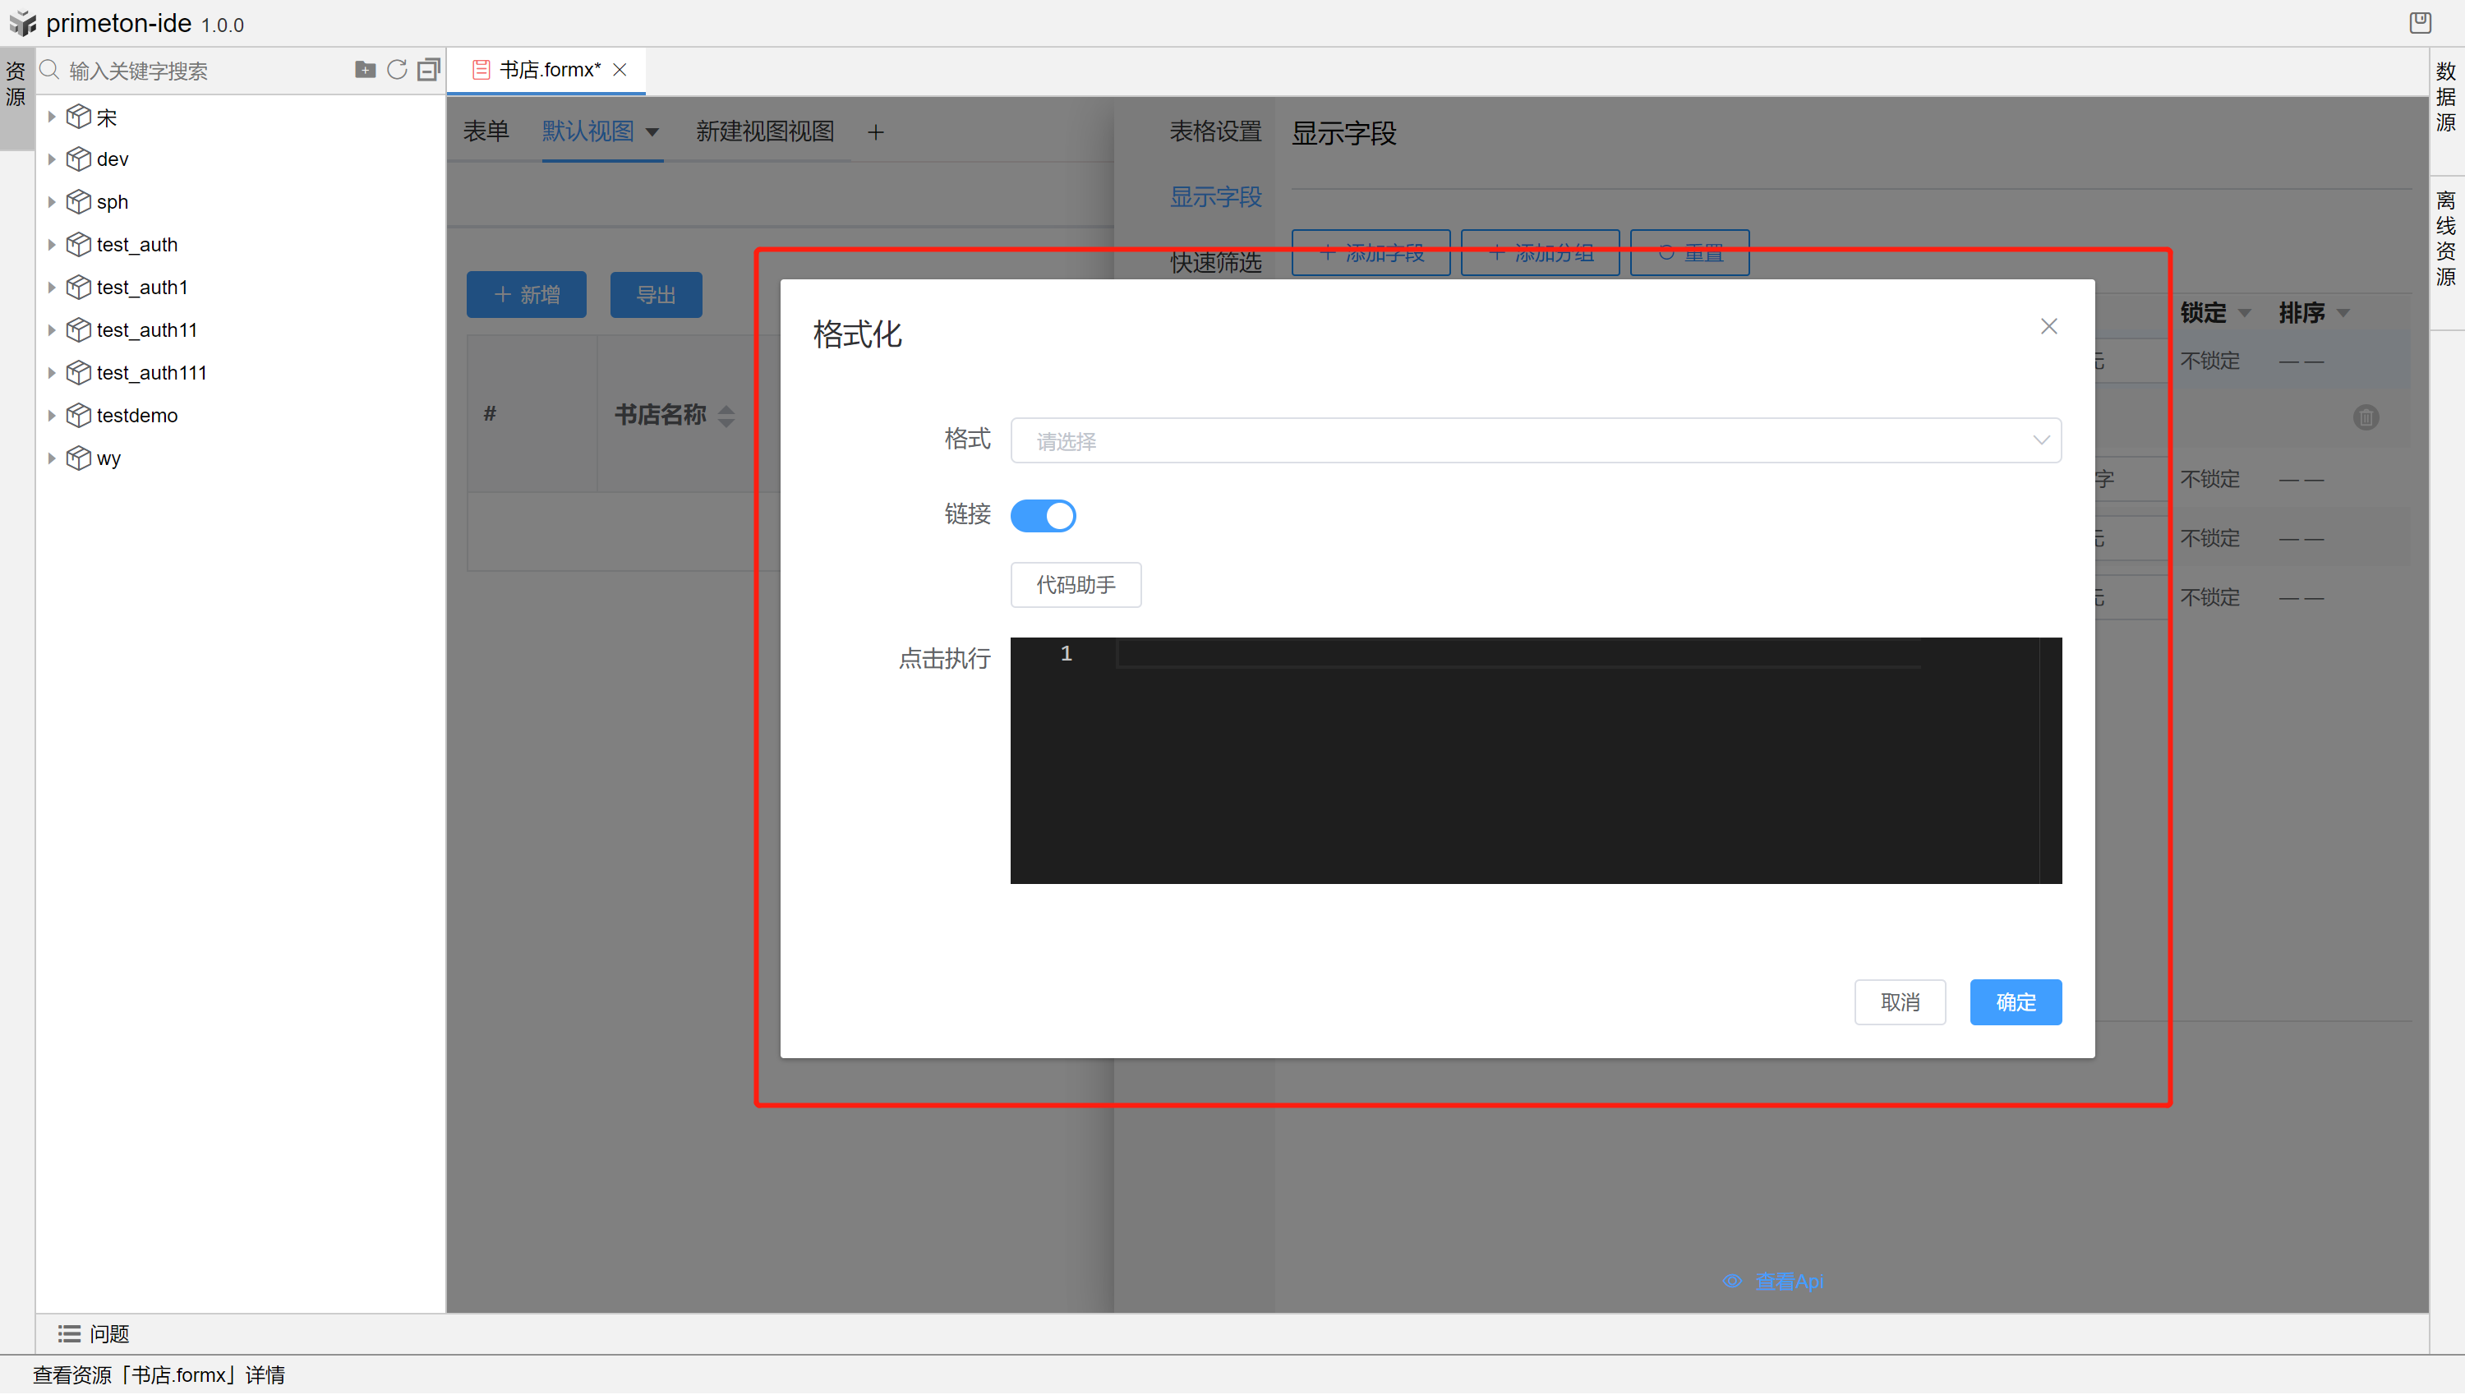Click the 重置 button
Viewport: 2465px width, 1395px height.
pyautogui.click(x=1690, y=253)
